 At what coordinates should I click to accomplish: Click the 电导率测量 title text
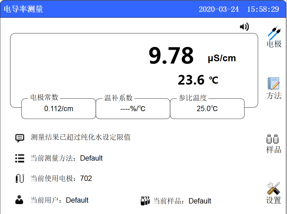[x=23, y=9]
